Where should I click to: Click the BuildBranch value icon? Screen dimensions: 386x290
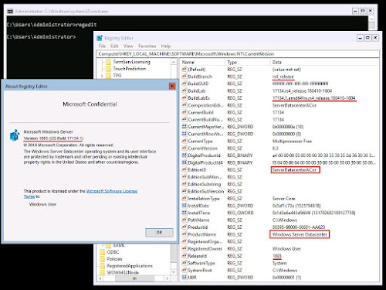pos(185,77)
